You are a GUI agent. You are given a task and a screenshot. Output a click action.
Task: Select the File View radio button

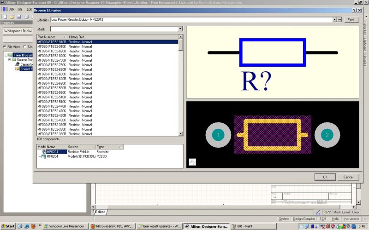5,47
